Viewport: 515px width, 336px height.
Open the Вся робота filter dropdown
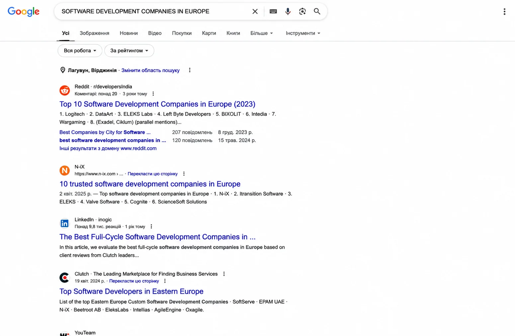80,51
